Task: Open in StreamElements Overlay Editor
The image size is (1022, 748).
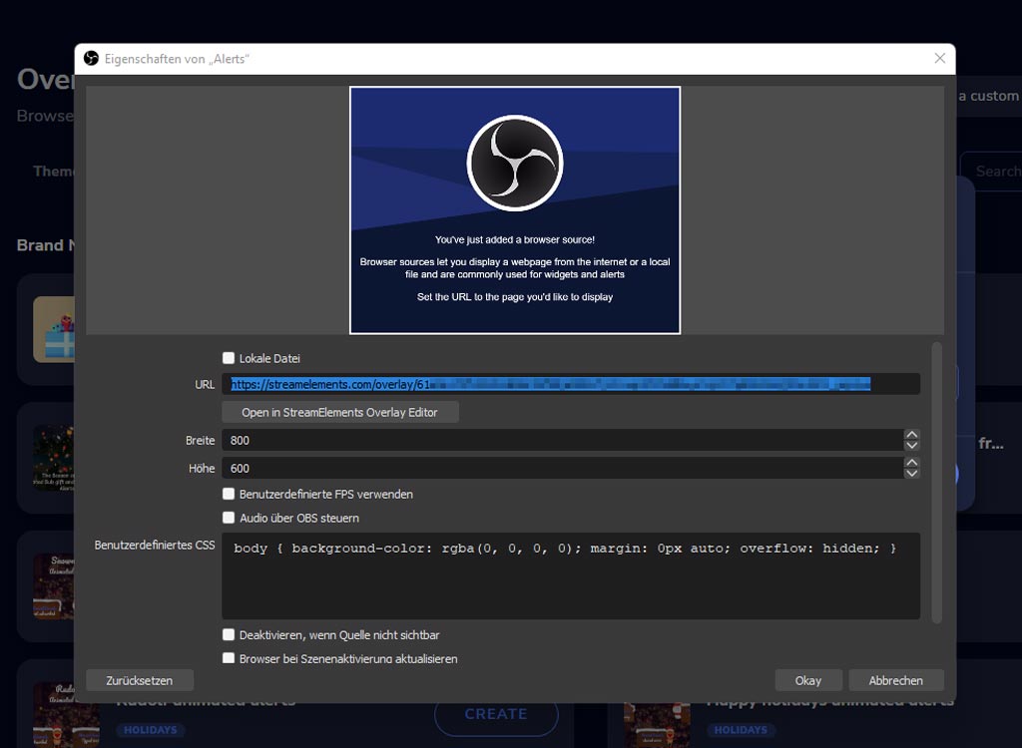Action: pos(339,412)
